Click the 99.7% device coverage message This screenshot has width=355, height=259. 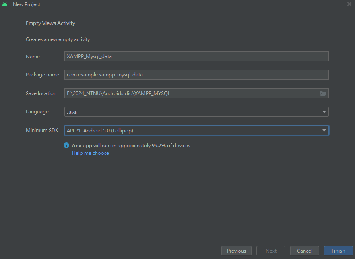[131, 146]
